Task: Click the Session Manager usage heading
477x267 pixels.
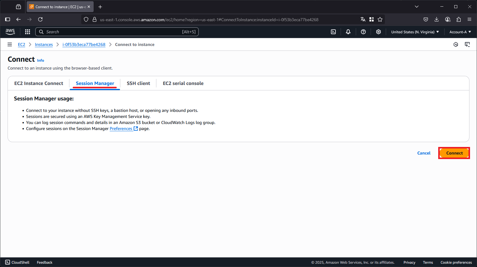Action: [x=44, y=99]
